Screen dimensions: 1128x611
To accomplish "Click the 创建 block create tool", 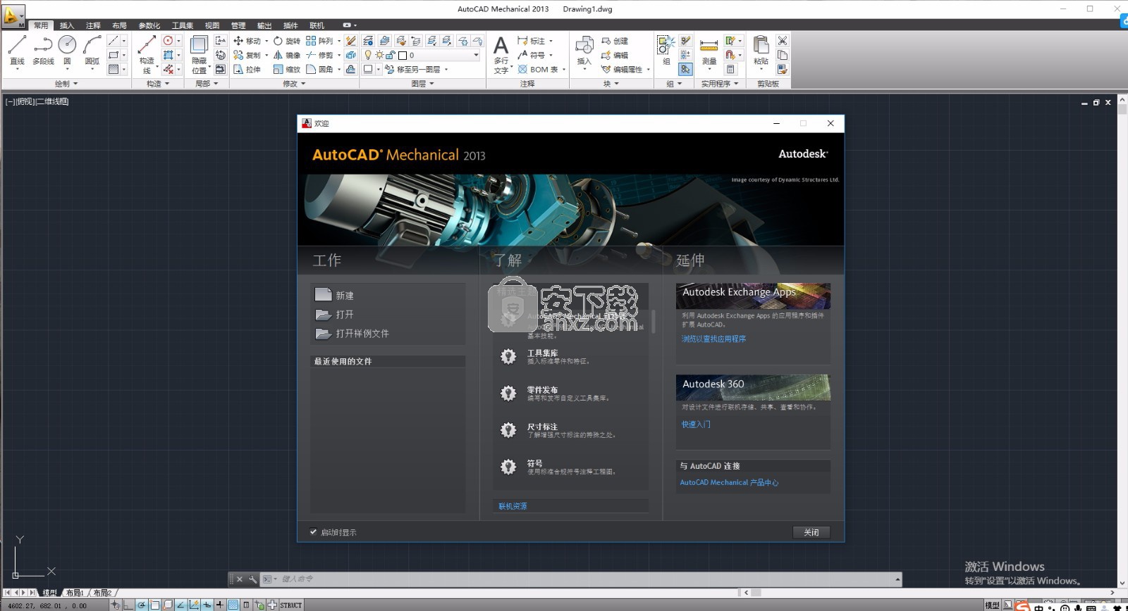I will coord(614,41).
